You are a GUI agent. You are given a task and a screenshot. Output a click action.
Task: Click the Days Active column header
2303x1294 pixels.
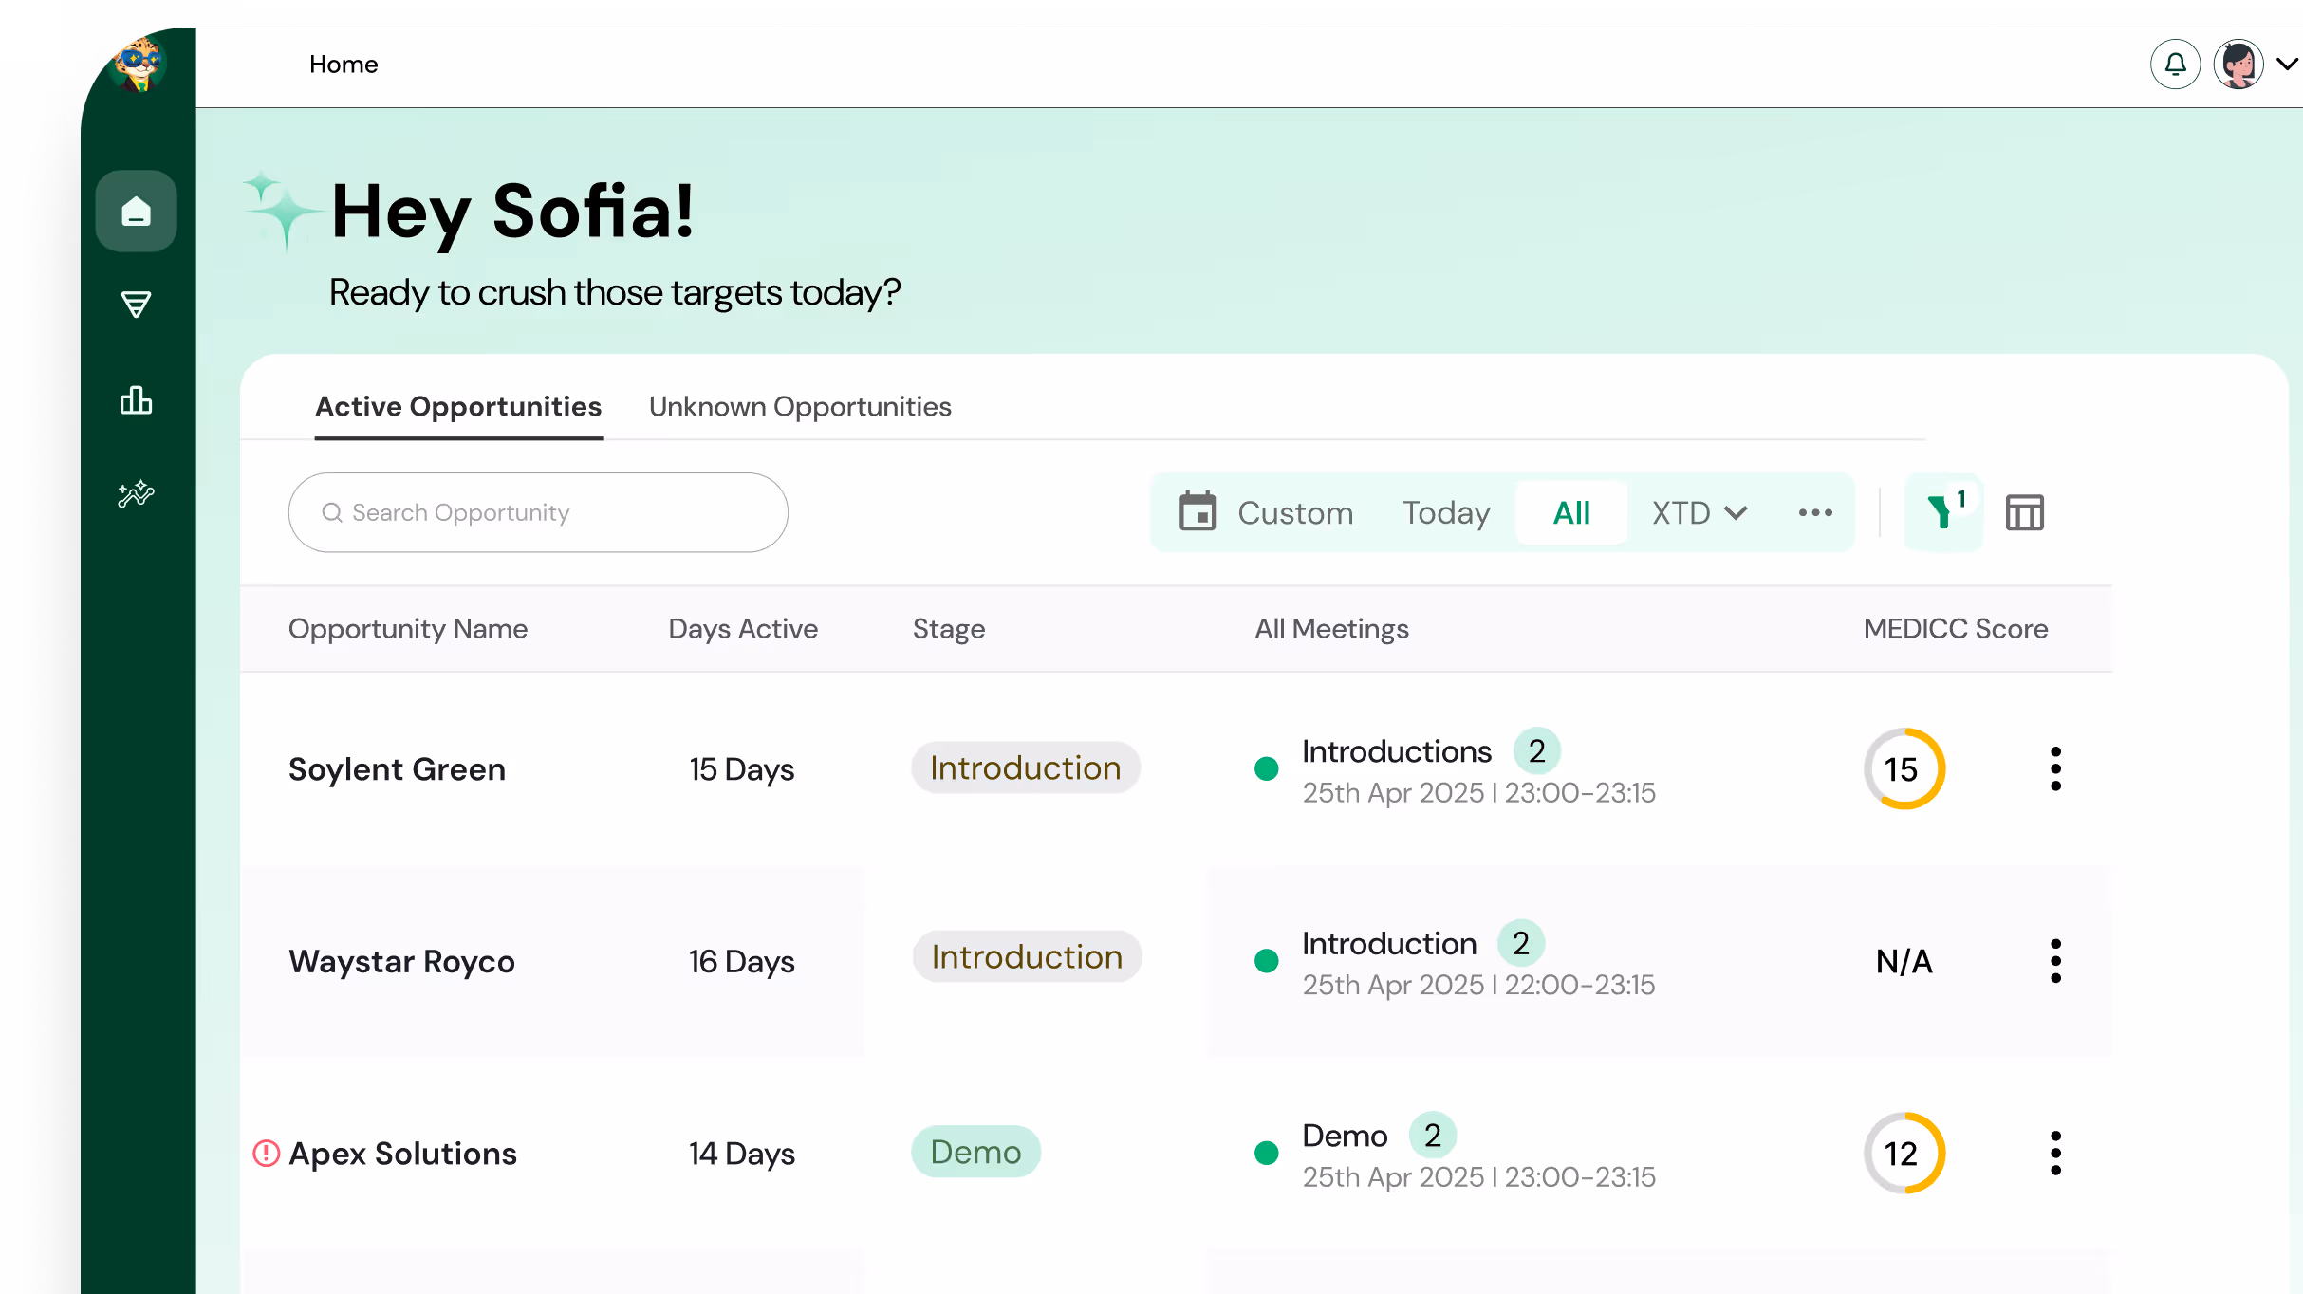(743, 629)
